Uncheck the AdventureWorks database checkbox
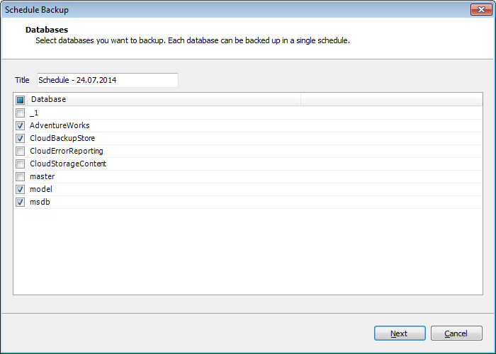496x354 pixels. tap(21, 125)
